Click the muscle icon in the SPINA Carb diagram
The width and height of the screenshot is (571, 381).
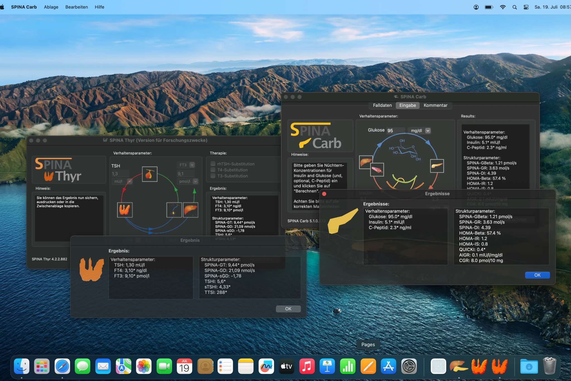[x=377, y=169]
